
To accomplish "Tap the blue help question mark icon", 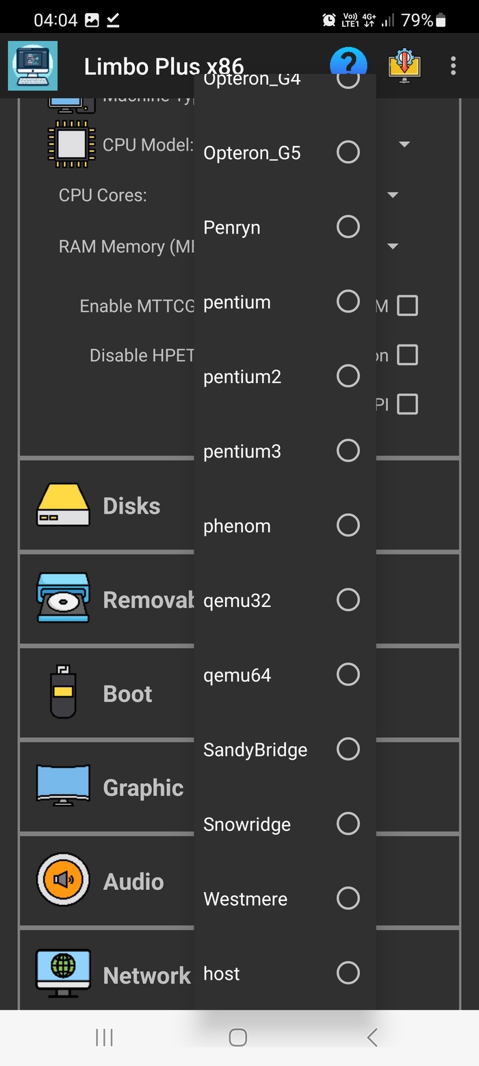I will pyautogui.click(x=348, y=62).
